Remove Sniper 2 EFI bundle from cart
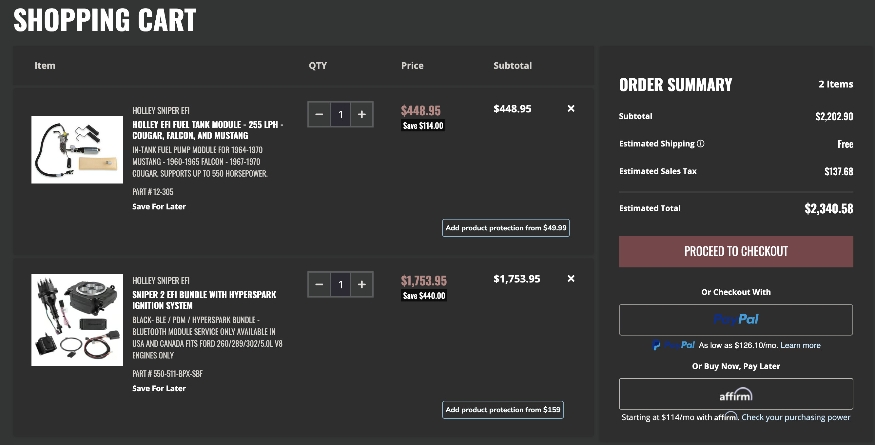The height and width of the screenshot is (445, 875). pos(571,279)
